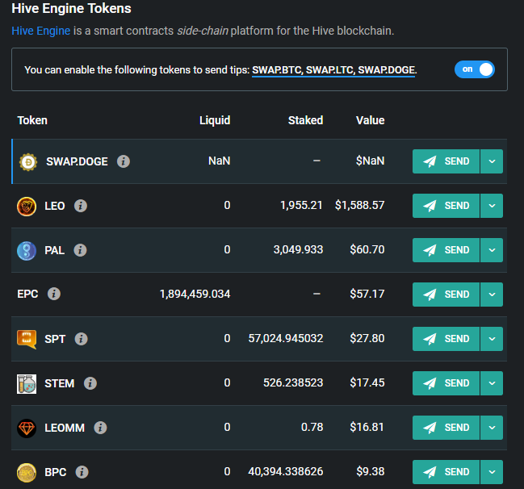This screenshot has height=489, width=524.
Task: Open info icon next to STEM
Action: tap(90, 383)
